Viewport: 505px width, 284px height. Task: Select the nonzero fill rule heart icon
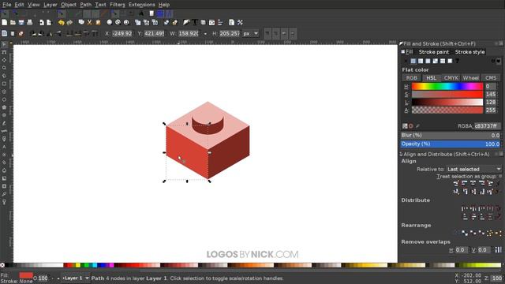499,61
